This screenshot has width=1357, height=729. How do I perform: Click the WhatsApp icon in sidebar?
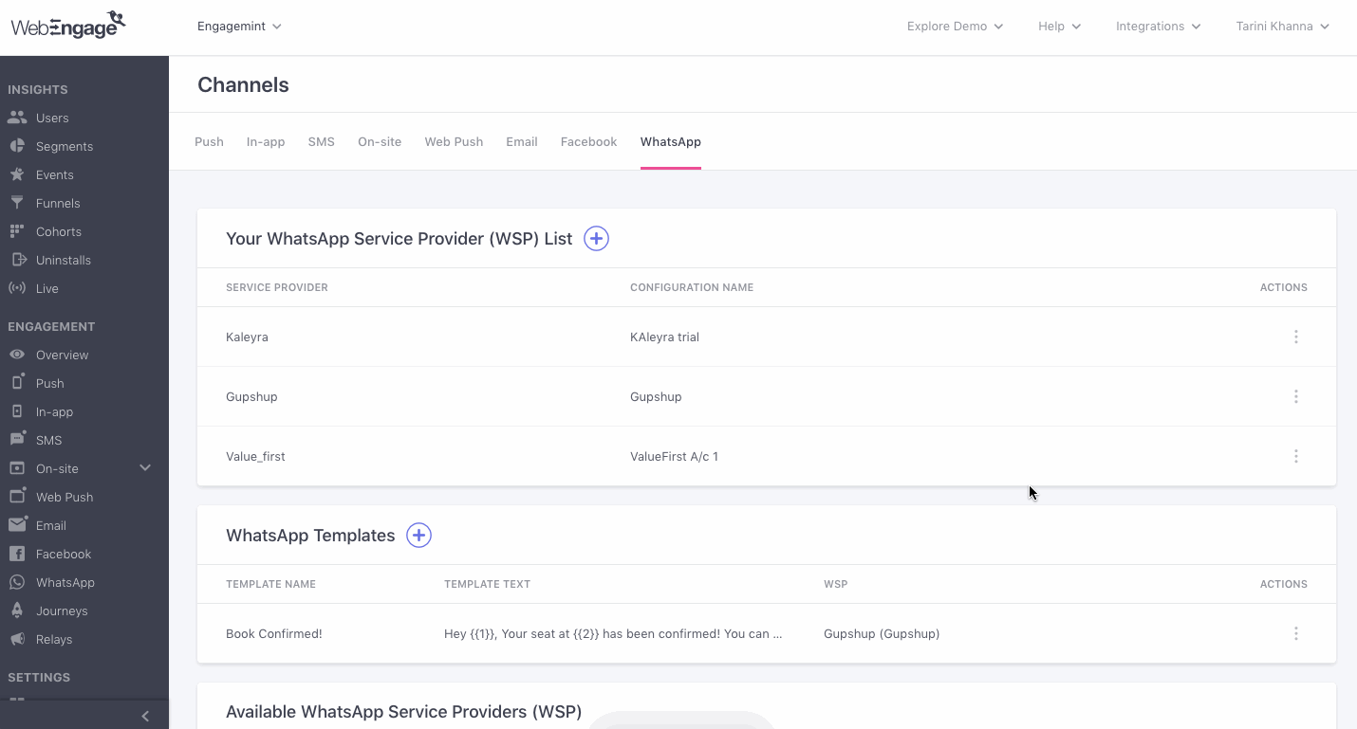[x=17, y=582]
